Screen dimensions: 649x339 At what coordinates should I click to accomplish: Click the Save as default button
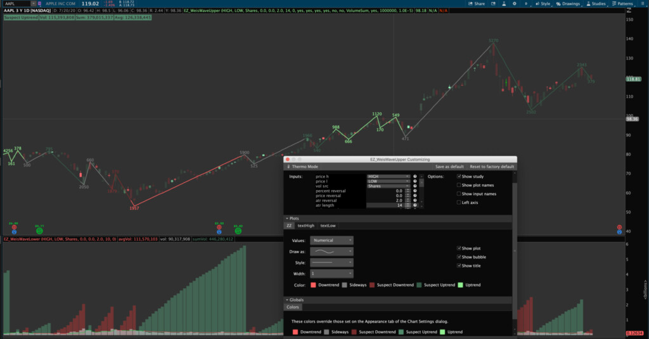click(450, 167)
